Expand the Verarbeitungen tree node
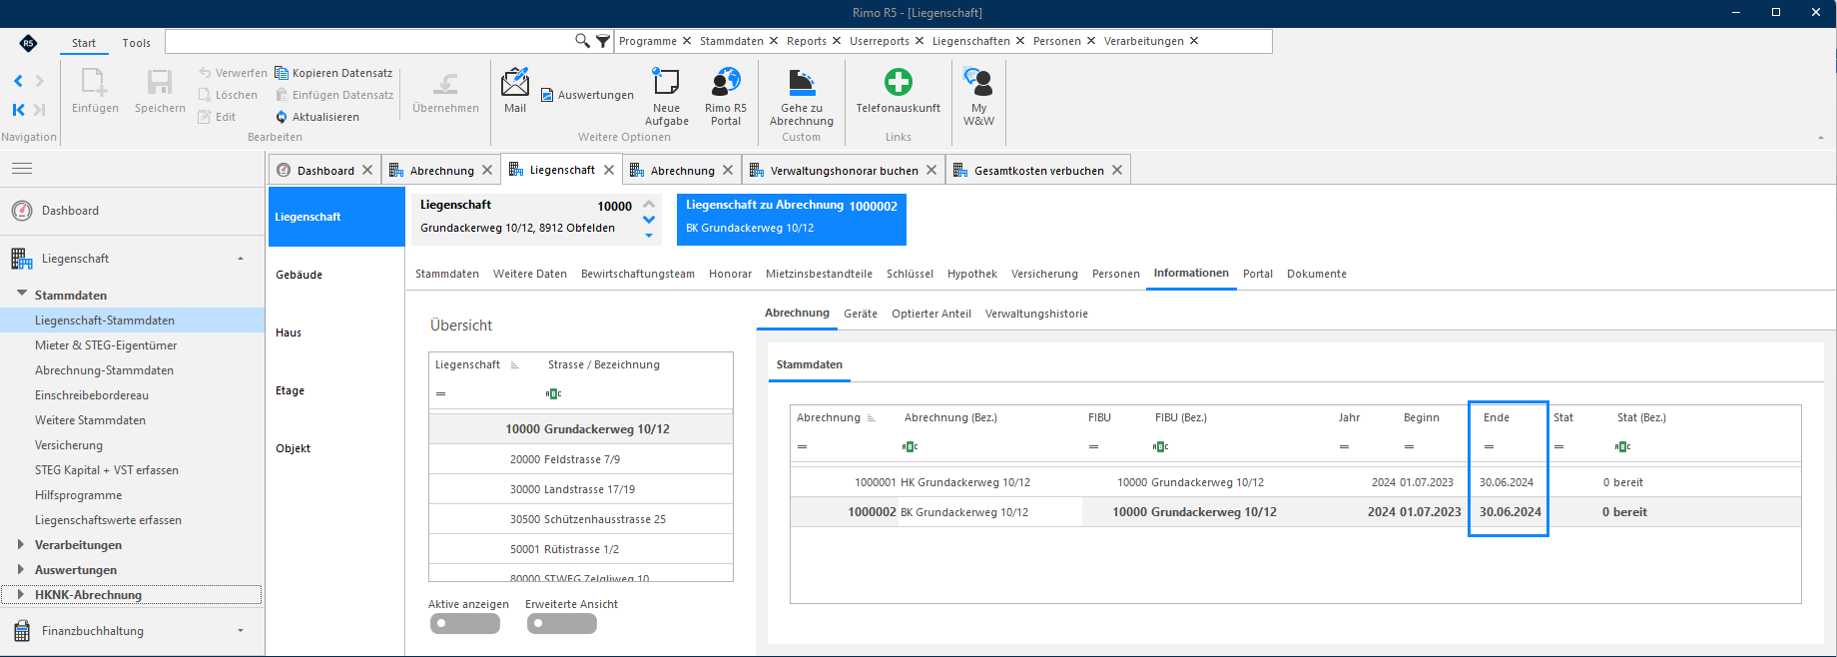The height and width of the screenshot is (657, 1837). 21,544
